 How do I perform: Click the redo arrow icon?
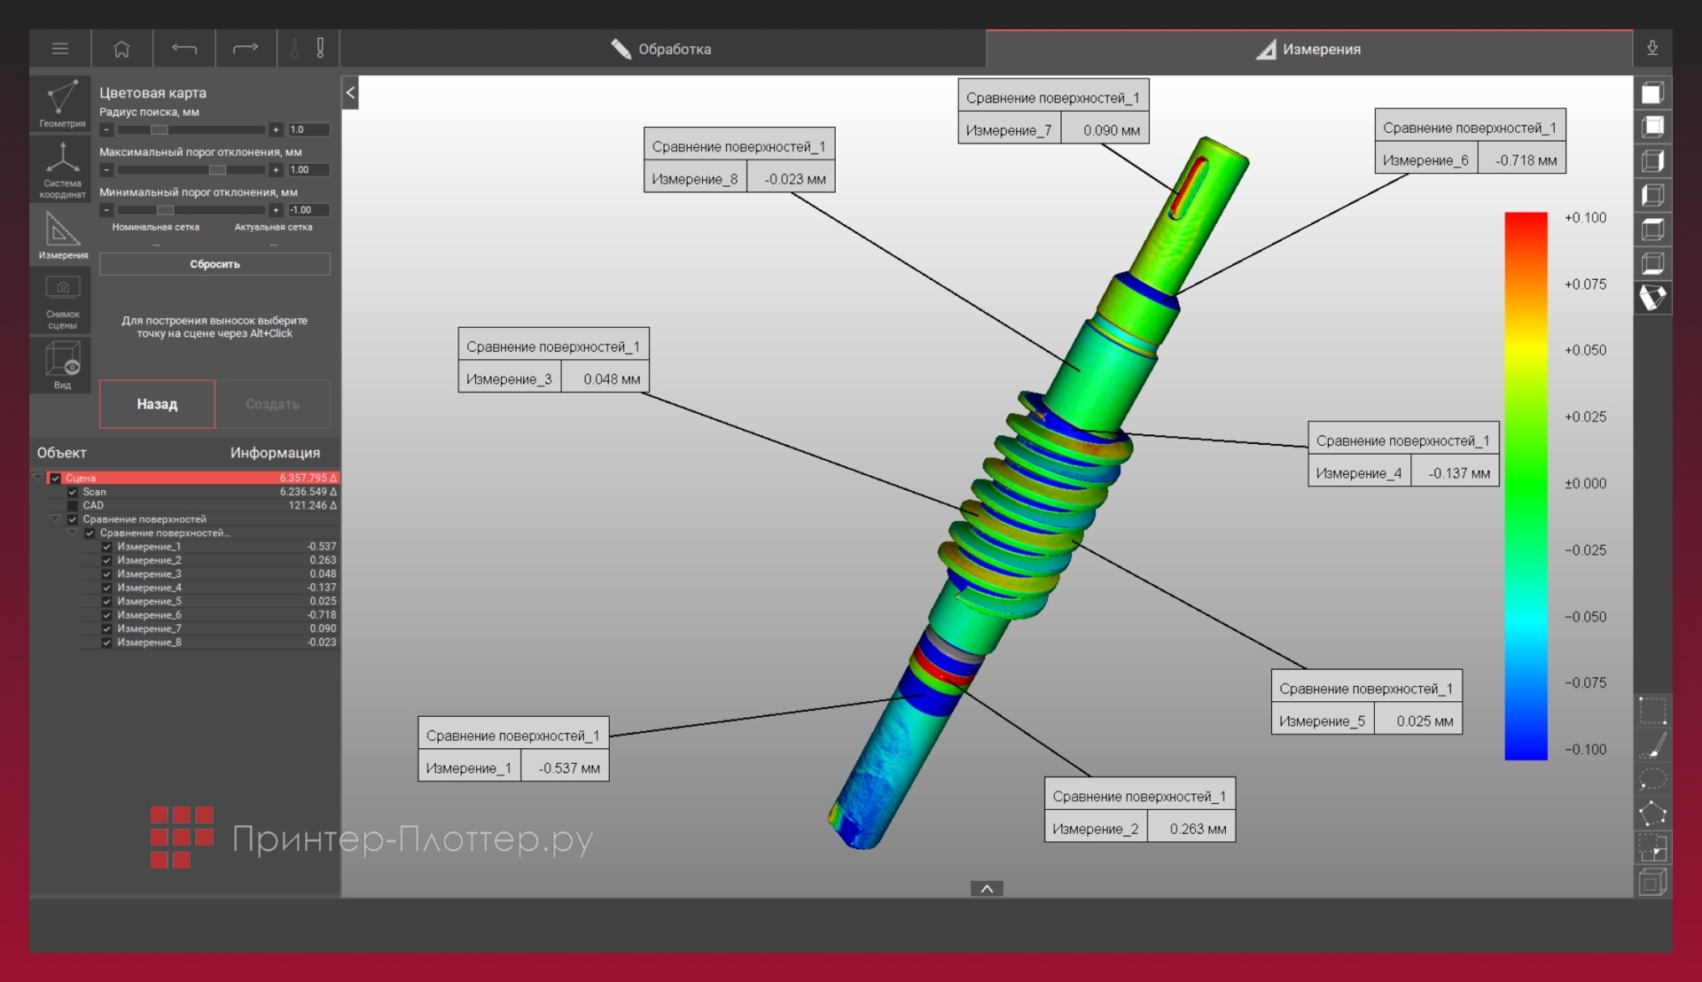[x=246, y=49]
